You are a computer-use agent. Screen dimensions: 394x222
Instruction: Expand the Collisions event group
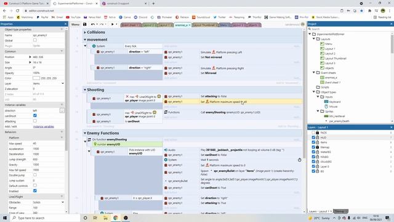pos(85,32)
